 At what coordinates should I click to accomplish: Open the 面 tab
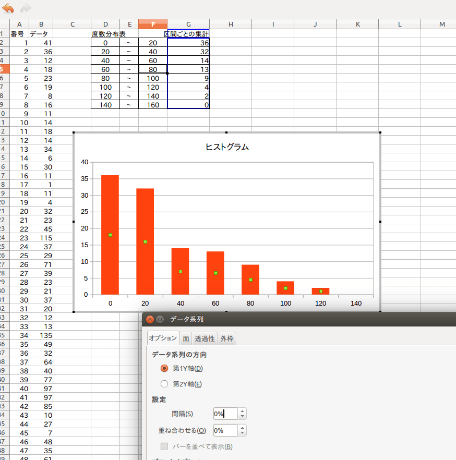tap(186, 338)
